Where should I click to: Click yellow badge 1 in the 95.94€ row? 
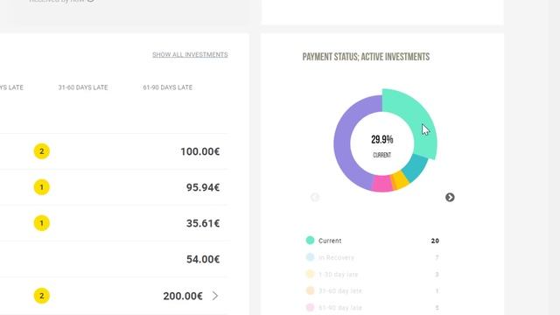point(42,187)
